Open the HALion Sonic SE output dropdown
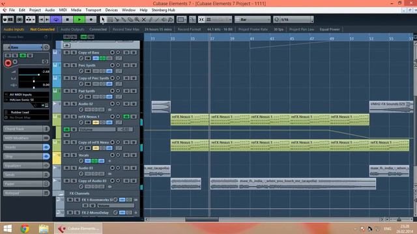Viewport: 417px width, 234px height. coord(27,99)
